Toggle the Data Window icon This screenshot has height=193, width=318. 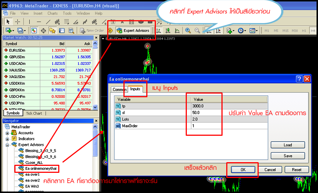click(x=43, y=30)
